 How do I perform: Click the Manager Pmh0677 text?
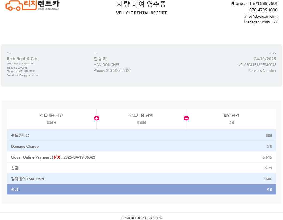coord(260,22)
